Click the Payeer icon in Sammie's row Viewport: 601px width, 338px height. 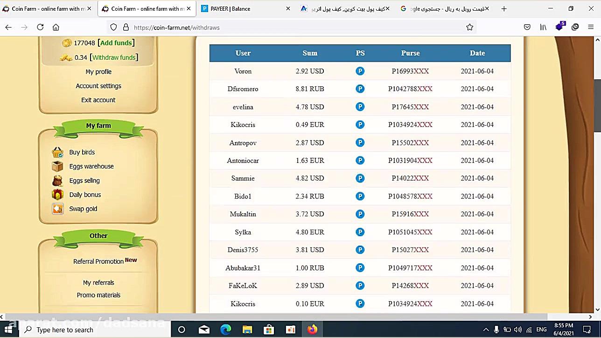click(x=360, y=178)
